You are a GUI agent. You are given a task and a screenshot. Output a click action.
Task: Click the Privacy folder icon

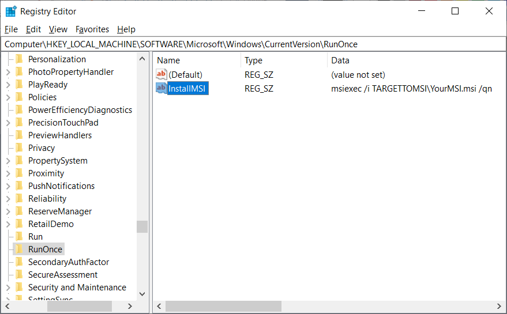[x=20, y=147]
